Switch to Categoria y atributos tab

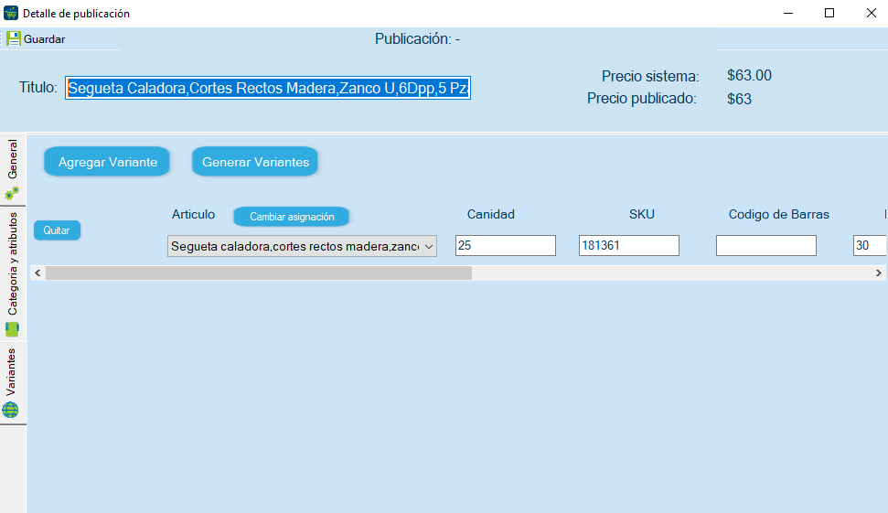click(13, 274)
